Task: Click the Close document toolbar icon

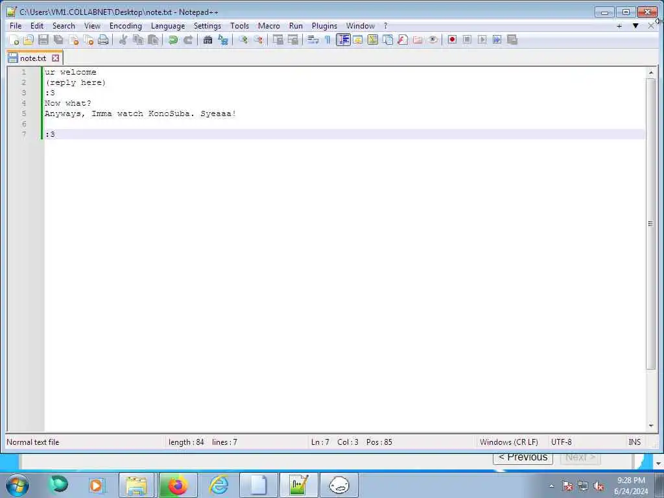Action: [x=73, y=40]
